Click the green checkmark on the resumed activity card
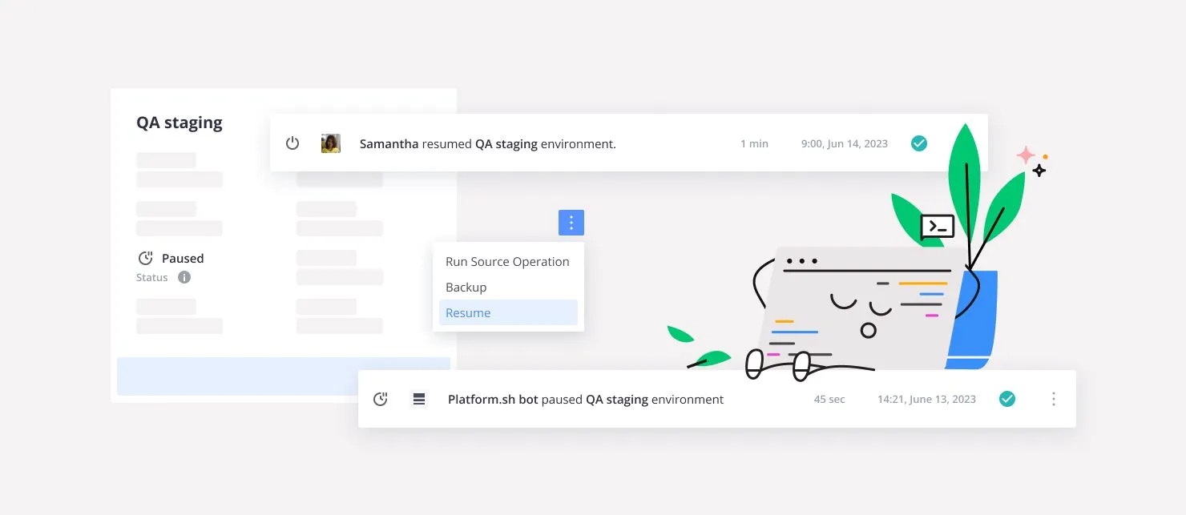 (x=918, y=143)
